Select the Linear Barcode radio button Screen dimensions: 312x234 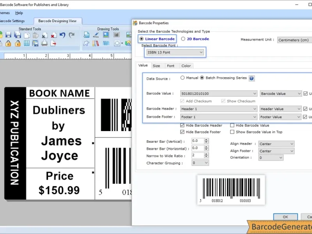pos(142,39)
